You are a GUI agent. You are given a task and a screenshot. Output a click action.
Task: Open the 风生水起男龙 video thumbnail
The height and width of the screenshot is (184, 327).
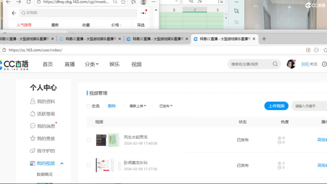pos(108,140)
